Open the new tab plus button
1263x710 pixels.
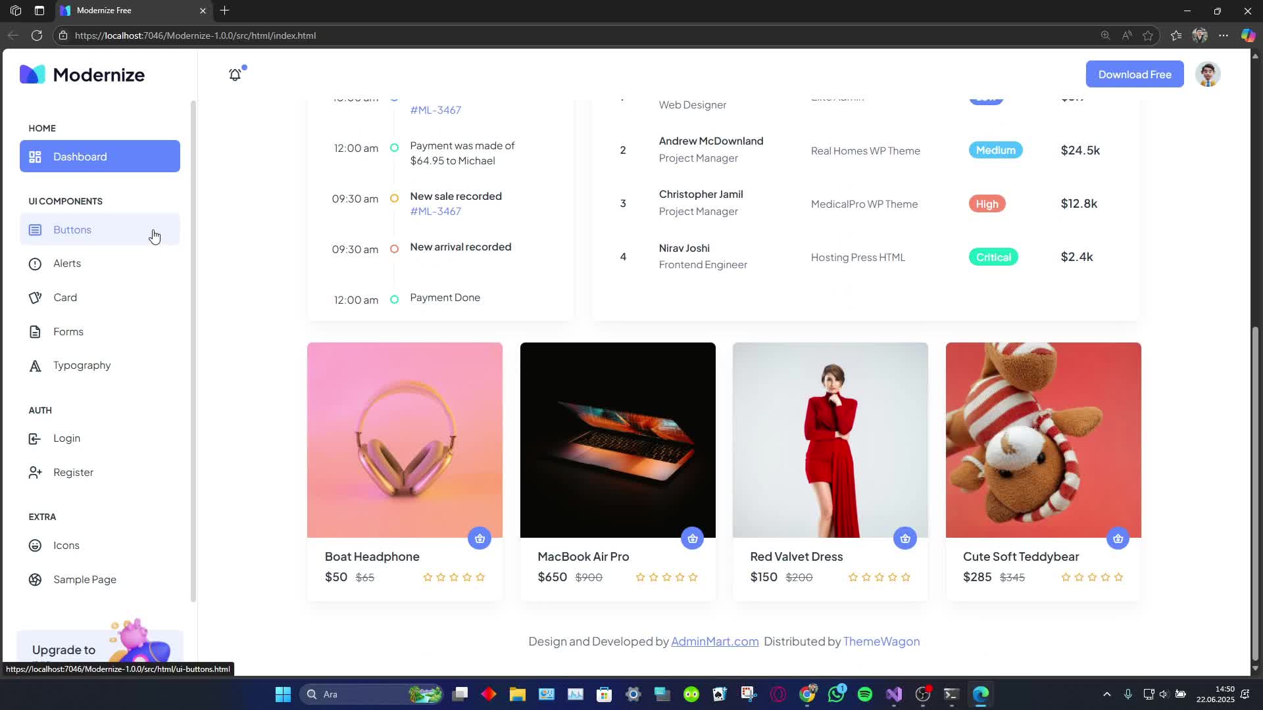[225, 11]
